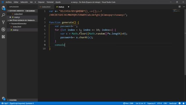Open the notifications bell in status bar
This screenshot has width=186, height=105.
click(x=183, y=103)
